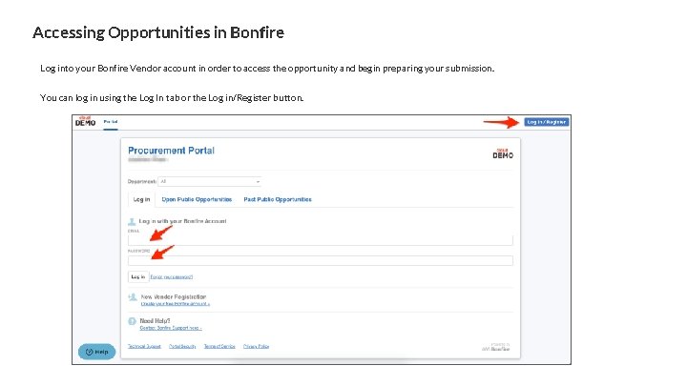Switch to the Log In tab
Viewport: 687px width, 386px height.
pos(141,199)
